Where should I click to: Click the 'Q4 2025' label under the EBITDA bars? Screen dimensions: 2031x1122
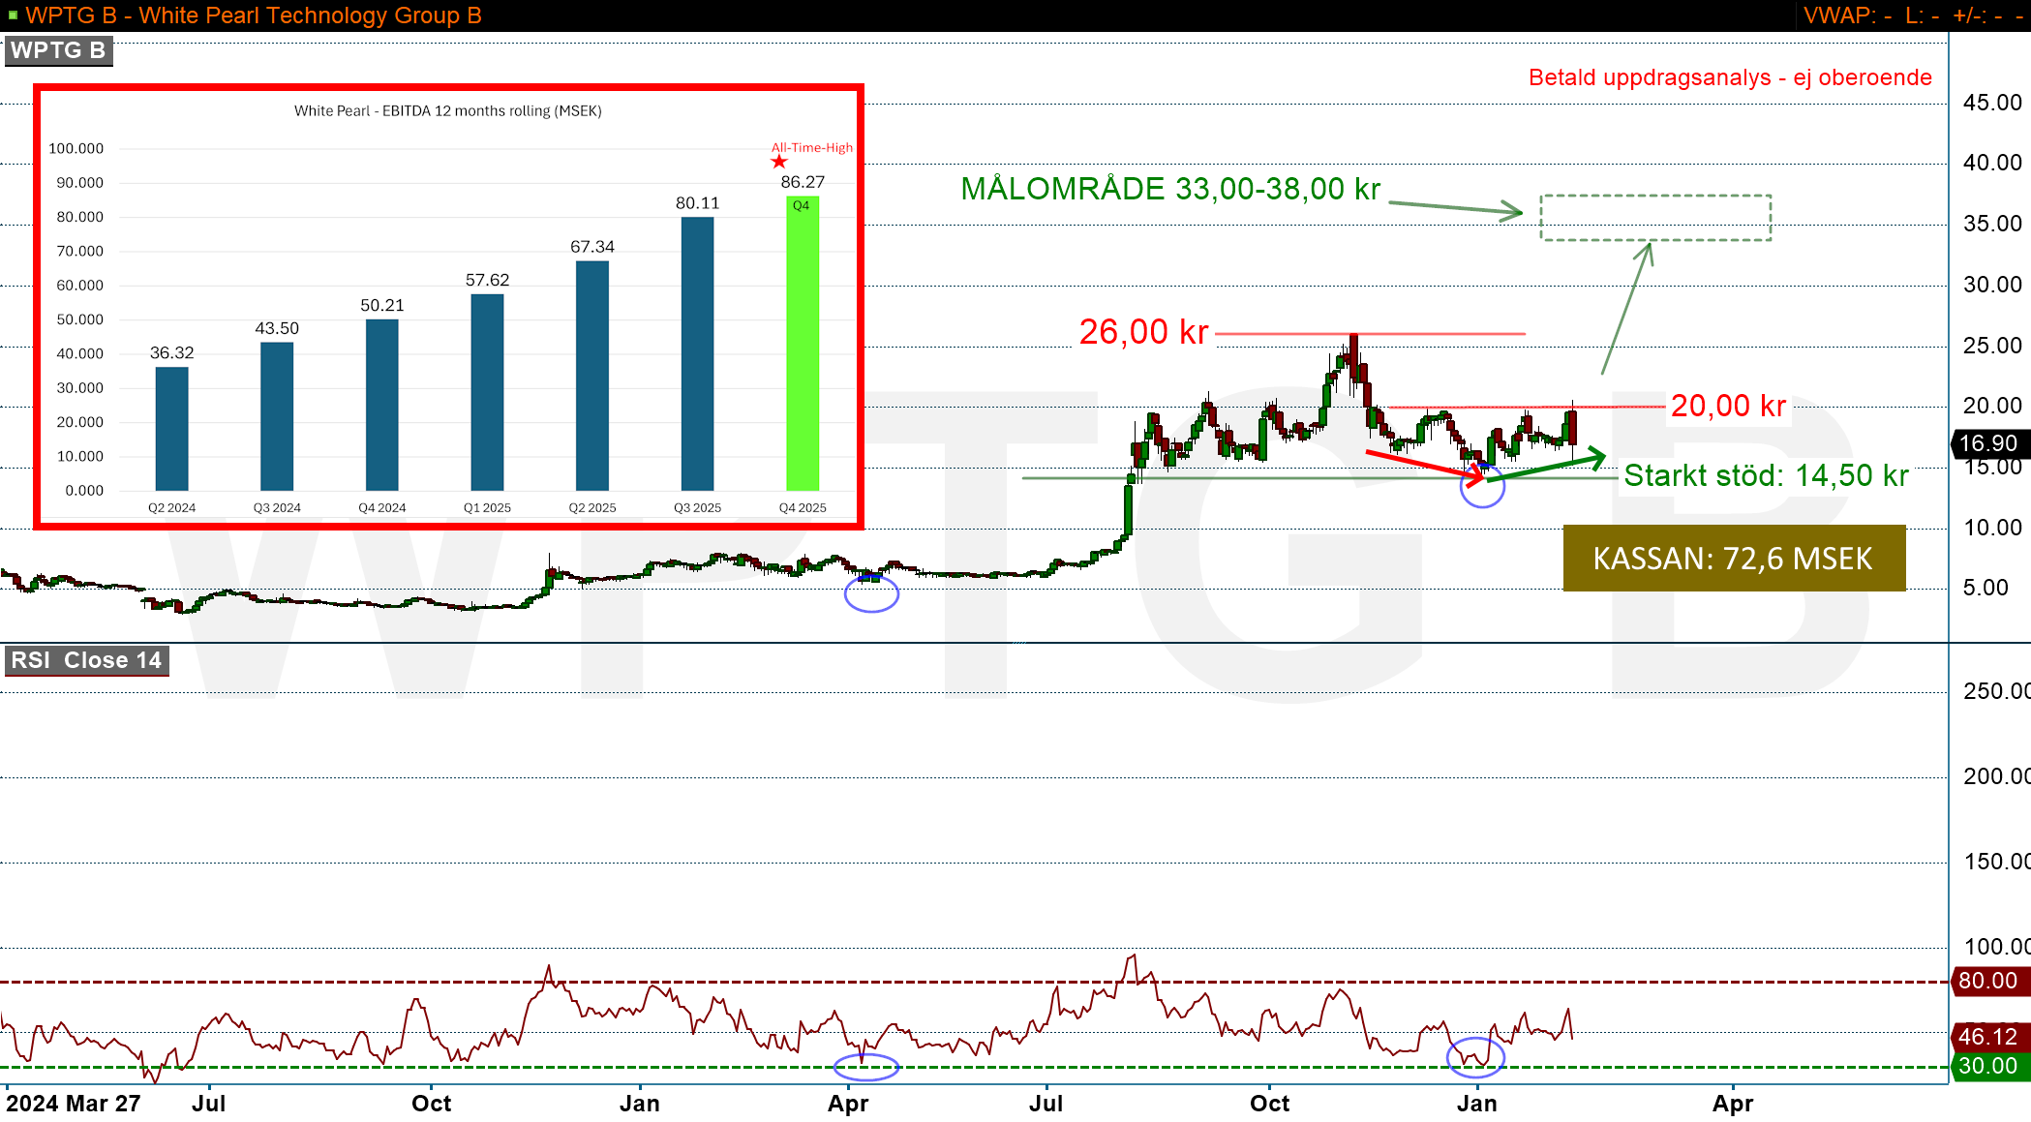point(803,508)
